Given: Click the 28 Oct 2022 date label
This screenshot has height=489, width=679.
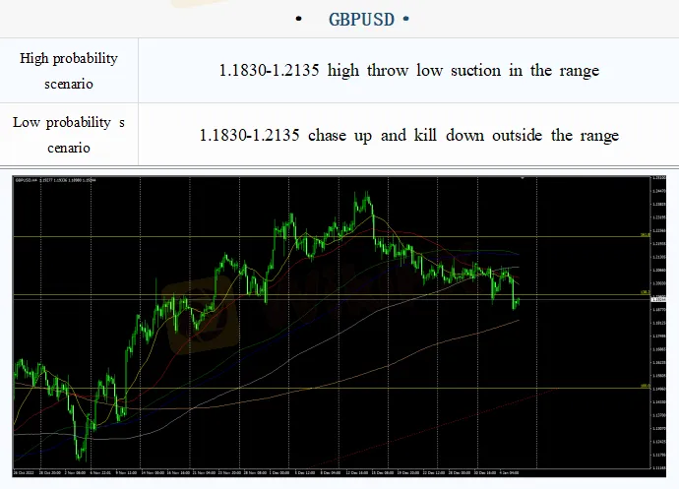Looking at the screenshot, I should 27,472.
